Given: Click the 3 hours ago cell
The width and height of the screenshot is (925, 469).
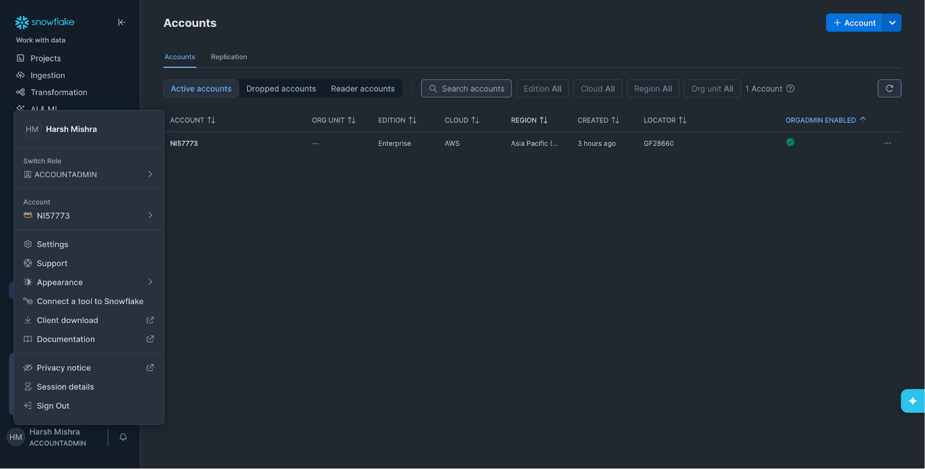Looking at the screenshot, I should 597,143.
